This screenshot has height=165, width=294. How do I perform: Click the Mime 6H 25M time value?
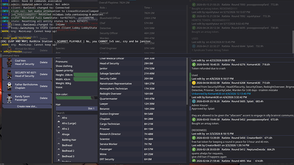[149, 154]
